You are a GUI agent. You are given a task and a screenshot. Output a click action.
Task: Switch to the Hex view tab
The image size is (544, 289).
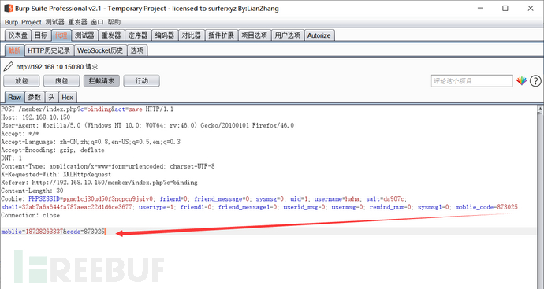(67, 98)
